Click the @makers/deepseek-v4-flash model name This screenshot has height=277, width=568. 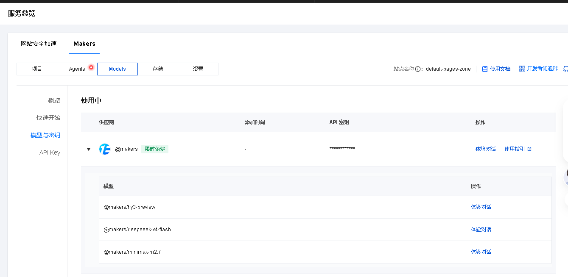(137, 230)
